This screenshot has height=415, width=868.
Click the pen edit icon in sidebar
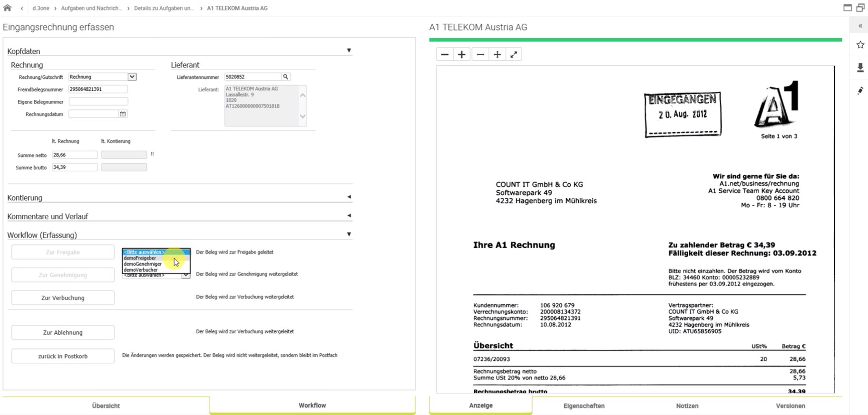[x=860, y=90]
